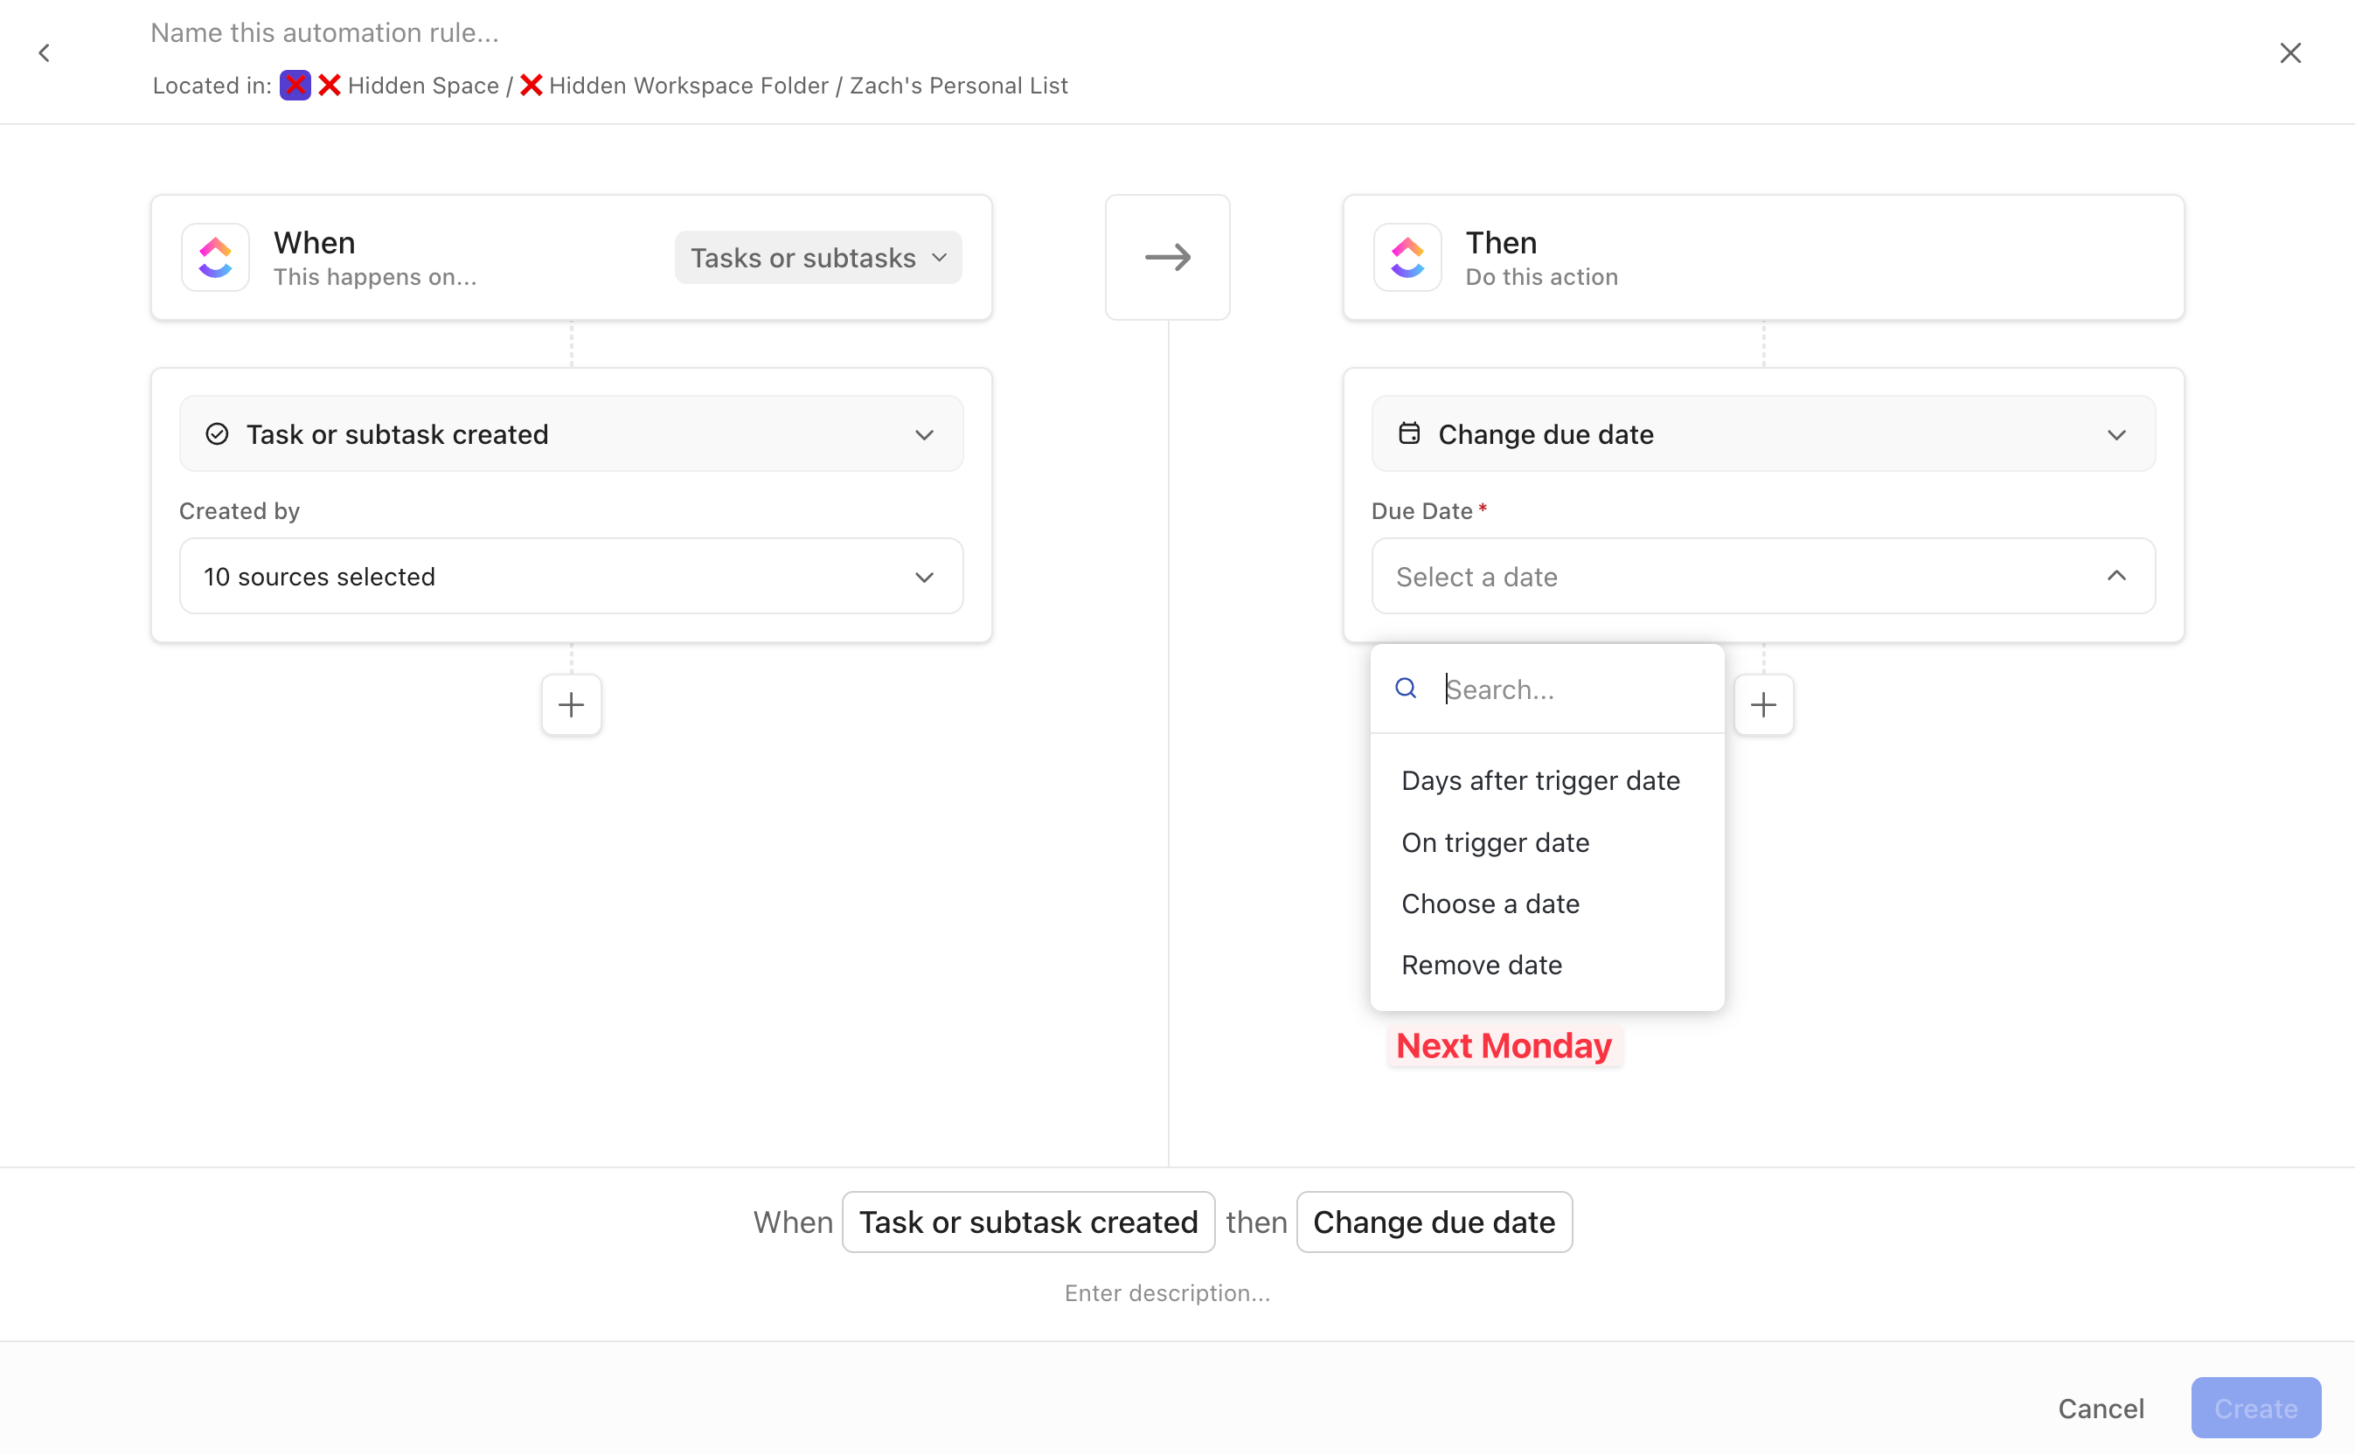The width and height of the screenshot is (2355, 1454).
Task: Click the Enter description field
Action: pyautogui.click(x=1167, y=1293)
